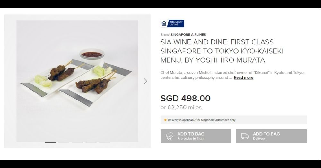Jump to the second carousel image indicator
The height and width of the screenshot is (168, 321).
64,142
